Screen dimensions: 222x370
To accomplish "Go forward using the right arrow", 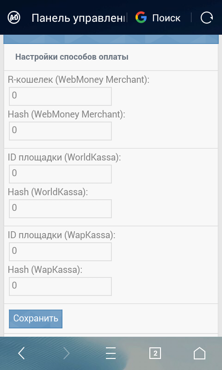I will (67, 353).
